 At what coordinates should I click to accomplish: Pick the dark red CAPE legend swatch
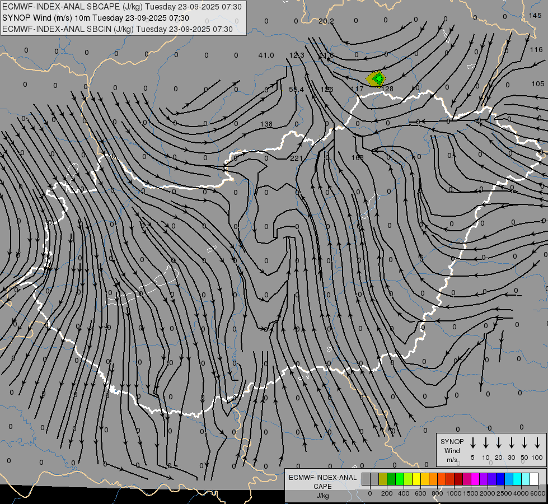click(x=458, y=479)
